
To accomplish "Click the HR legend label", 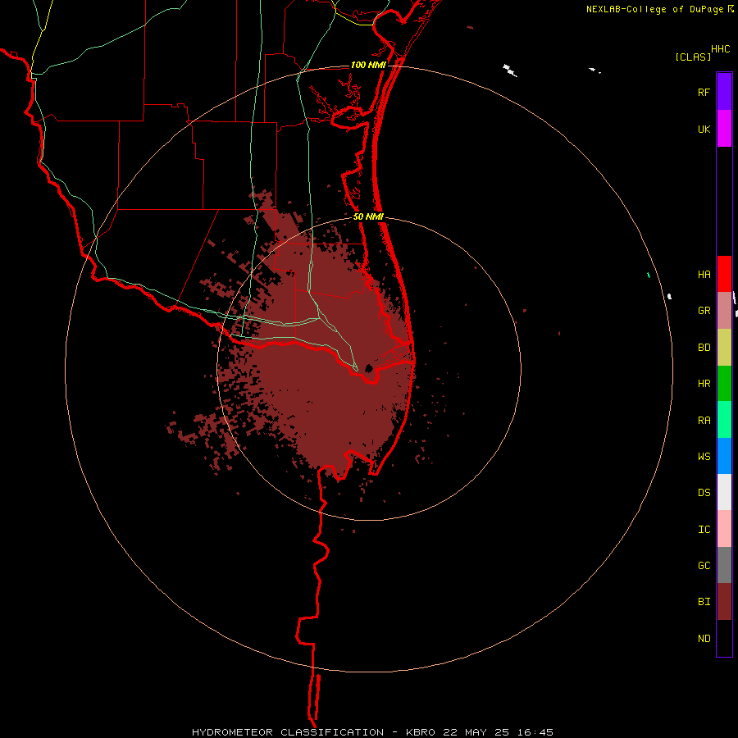I will click(x=704, y=384).
